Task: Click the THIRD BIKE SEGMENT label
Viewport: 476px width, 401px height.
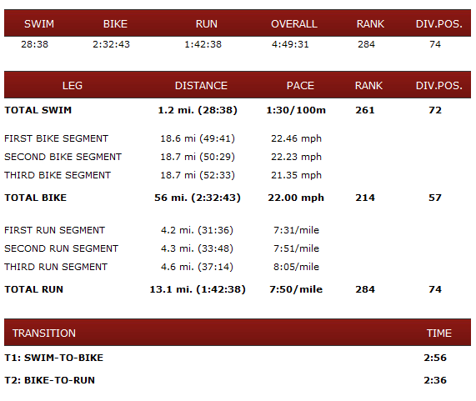Action: click(58, 175)
